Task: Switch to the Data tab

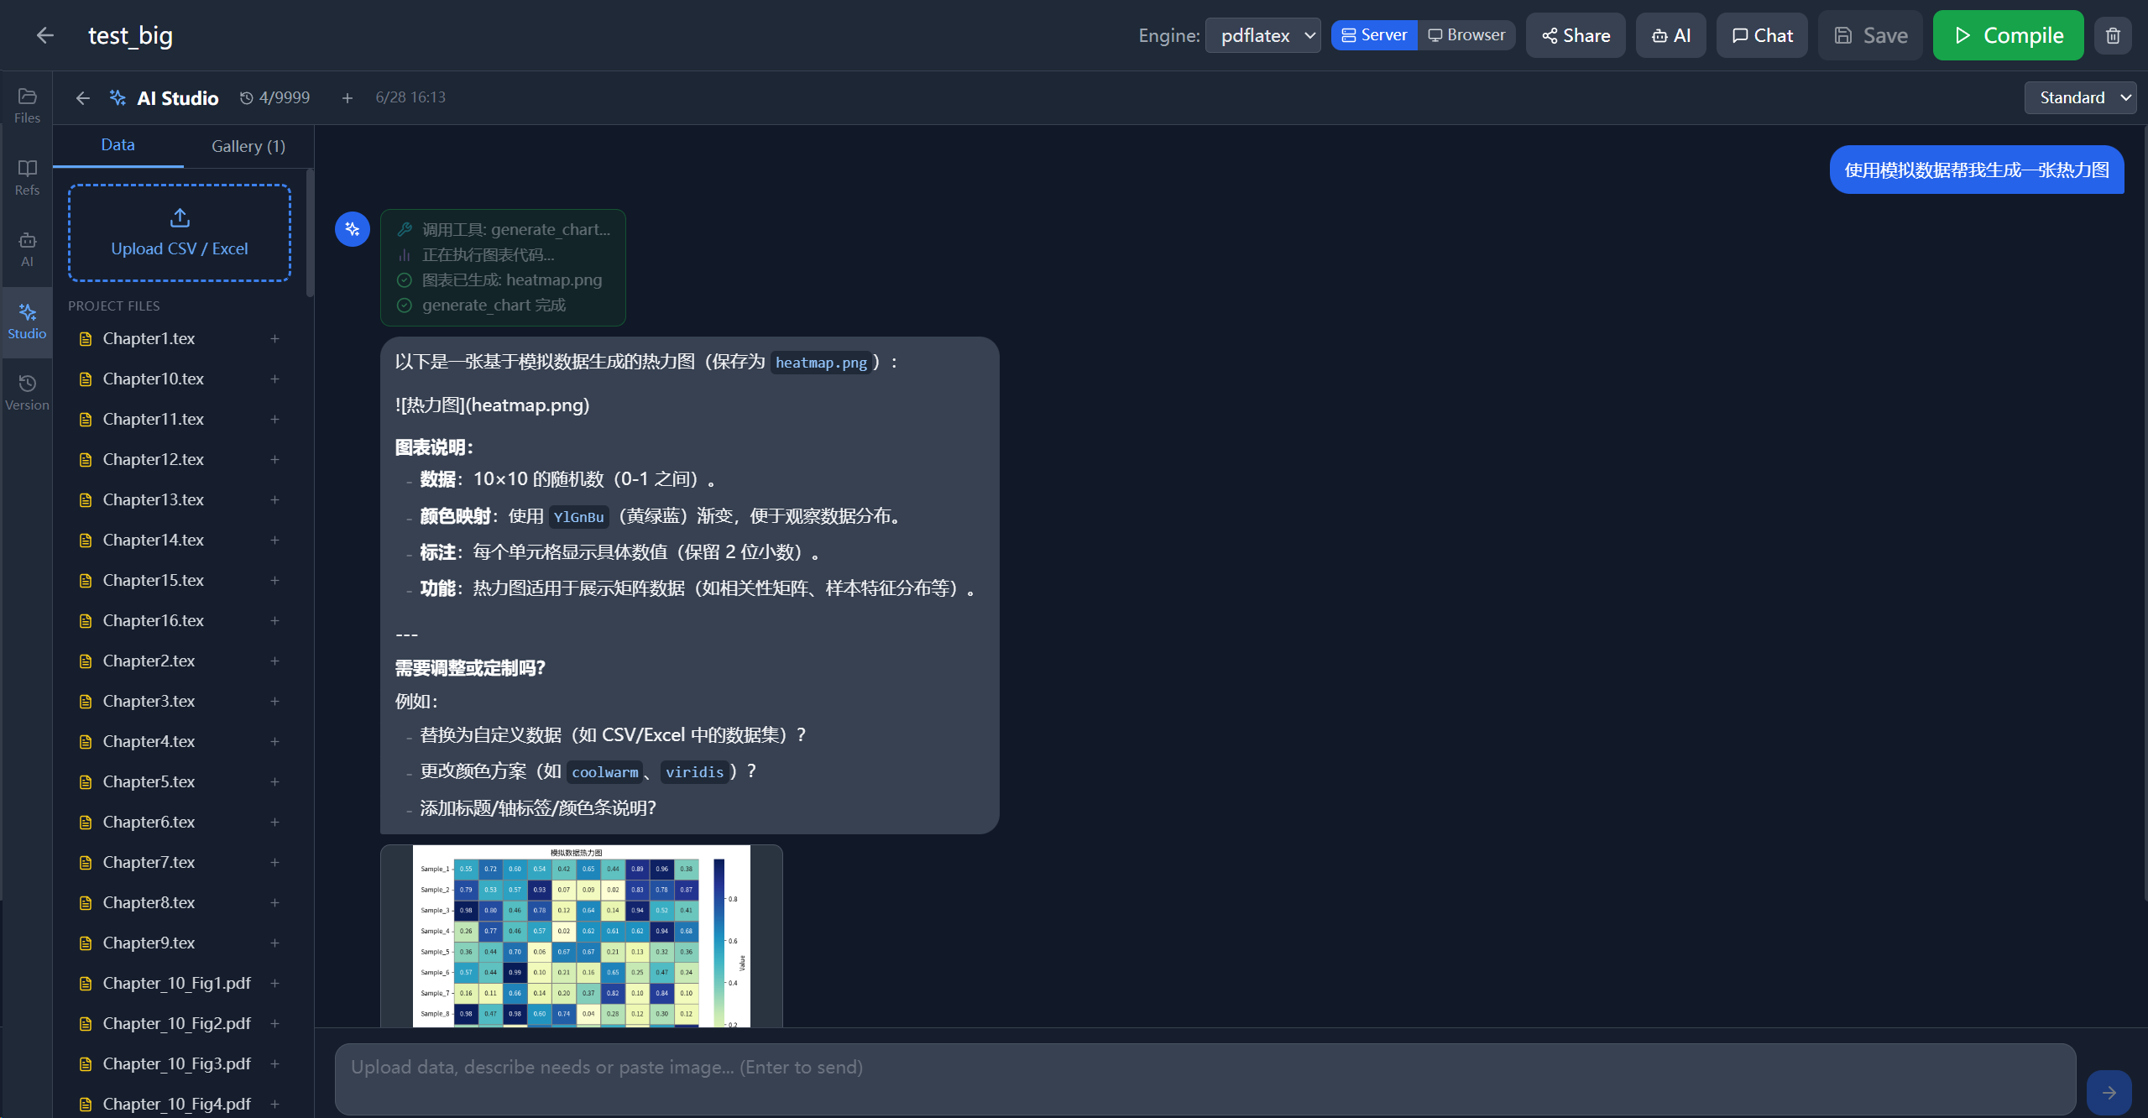Action: (118, 145)
